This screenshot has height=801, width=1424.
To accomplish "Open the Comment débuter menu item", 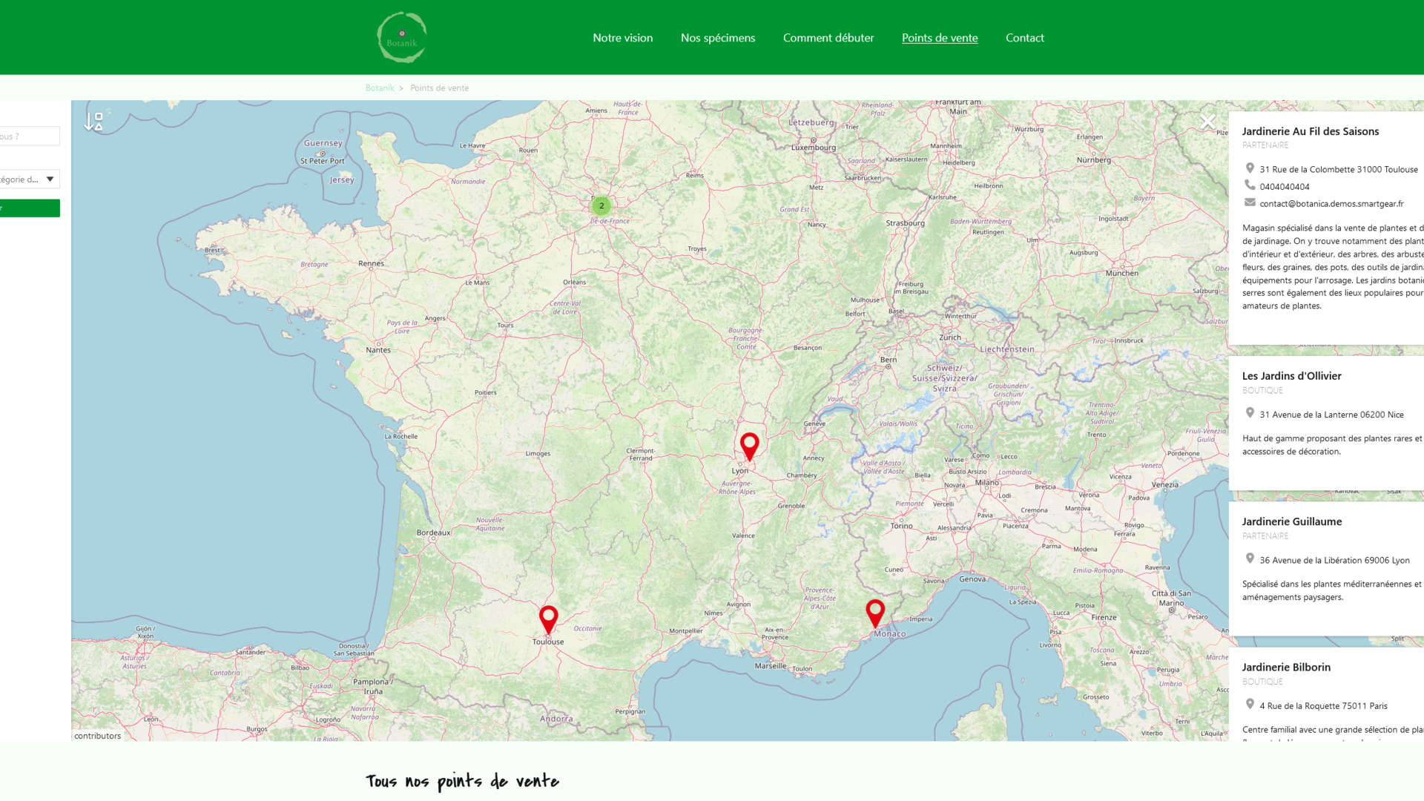I will coord(828,38).
